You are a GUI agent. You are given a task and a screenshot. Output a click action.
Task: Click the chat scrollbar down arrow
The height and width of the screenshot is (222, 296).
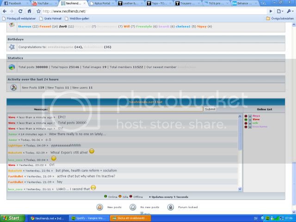[240, 189]
